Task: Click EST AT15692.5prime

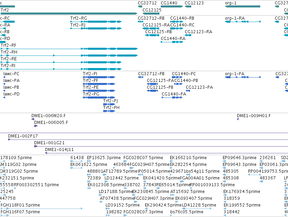Action: [x=172, y=195]
